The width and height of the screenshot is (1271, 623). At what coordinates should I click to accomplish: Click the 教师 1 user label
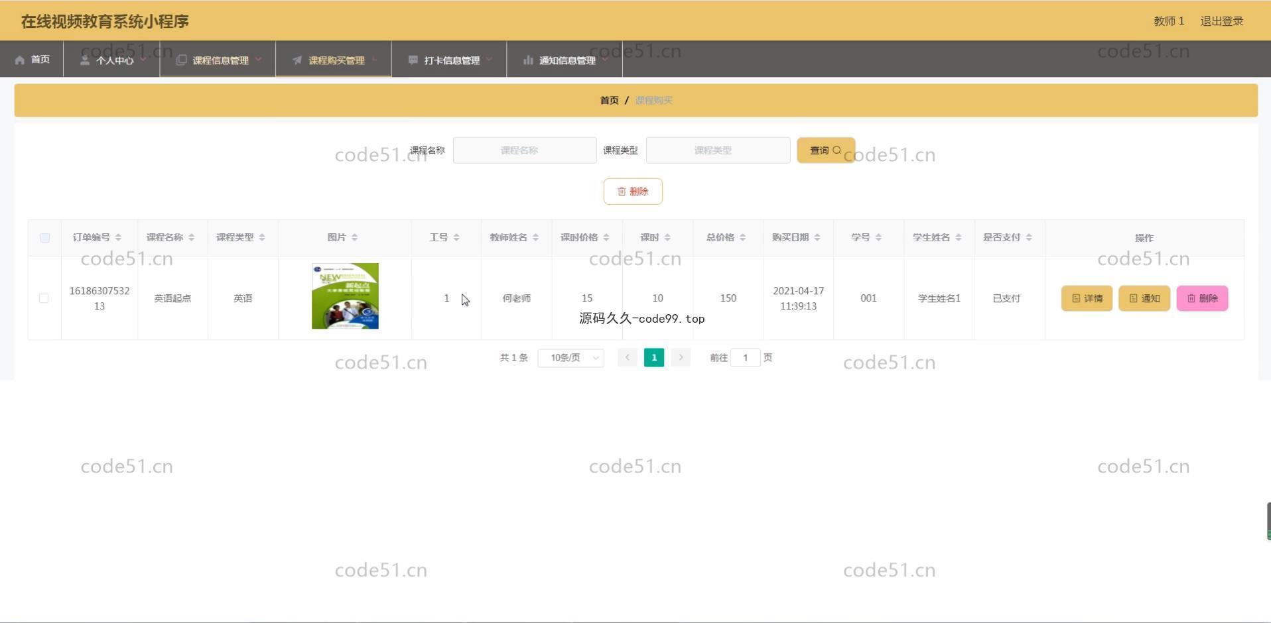(x=1169, y=21)
